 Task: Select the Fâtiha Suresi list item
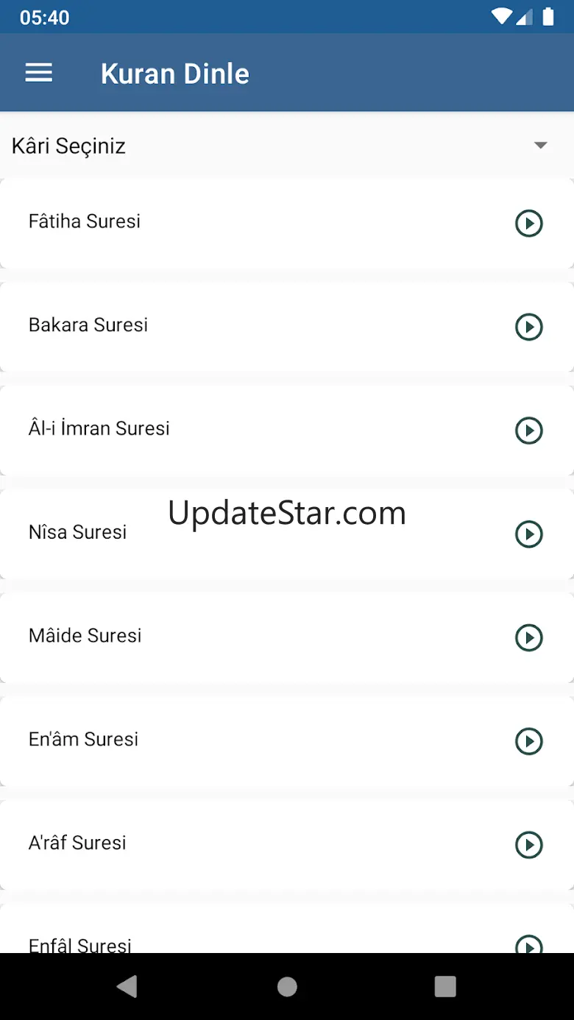(85, 222)
